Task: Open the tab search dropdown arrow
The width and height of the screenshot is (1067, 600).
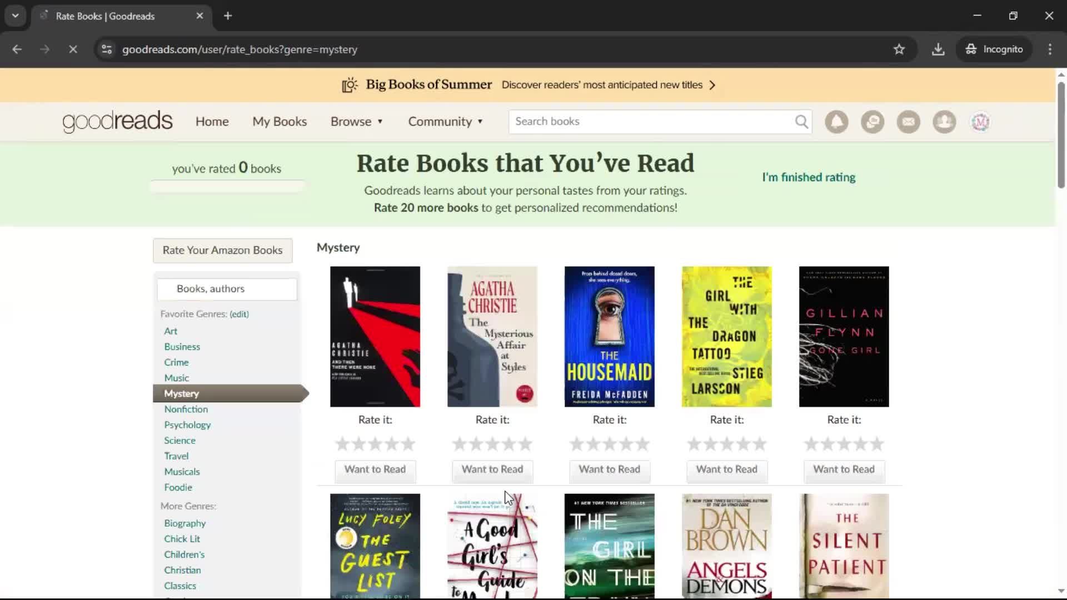Action: [16, 16]
